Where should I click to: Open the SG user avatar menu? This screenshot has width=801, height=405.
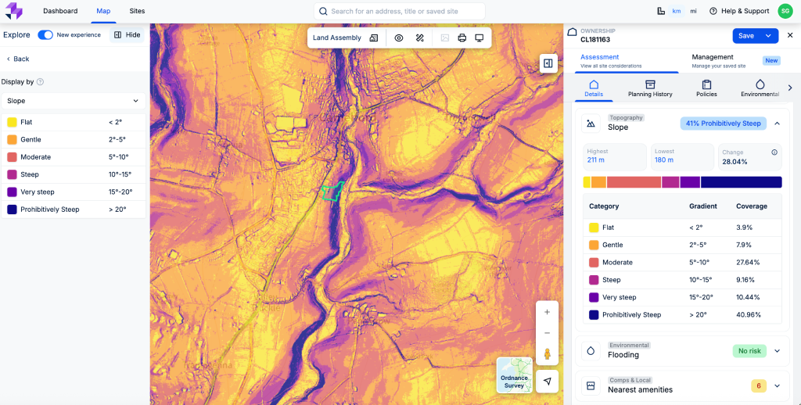pos(785,11)
